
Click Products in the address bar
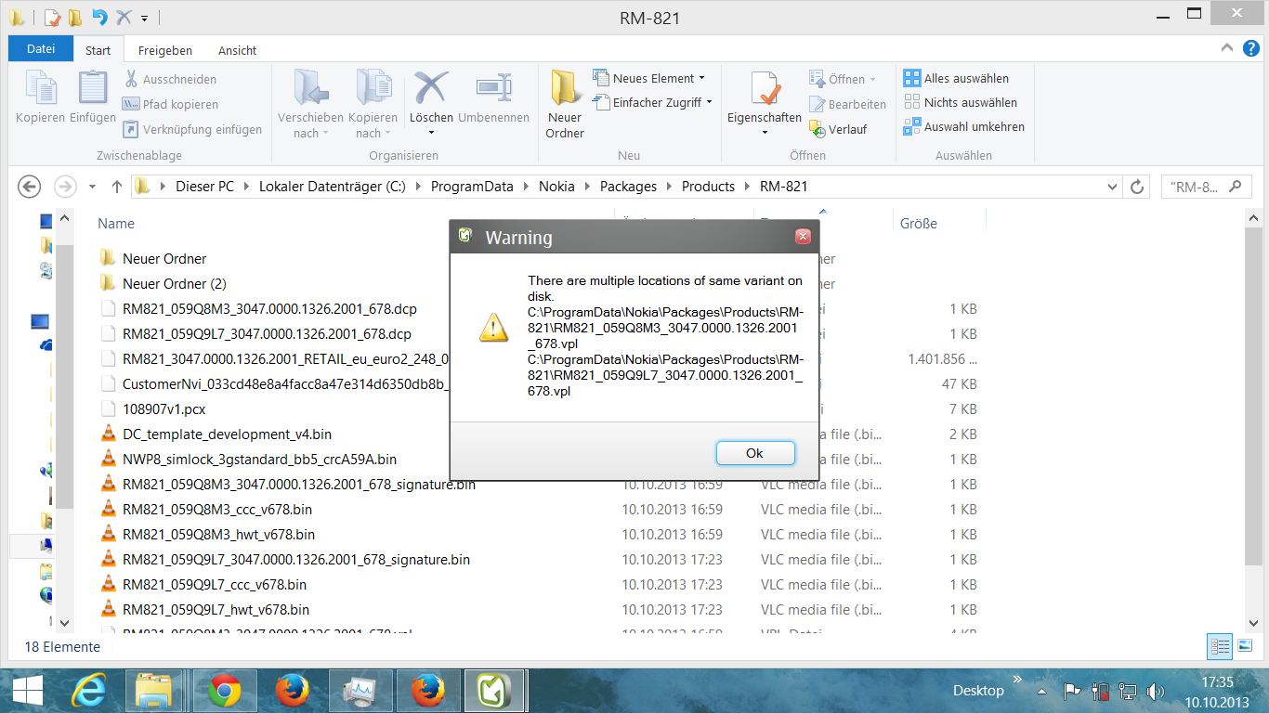708,187
